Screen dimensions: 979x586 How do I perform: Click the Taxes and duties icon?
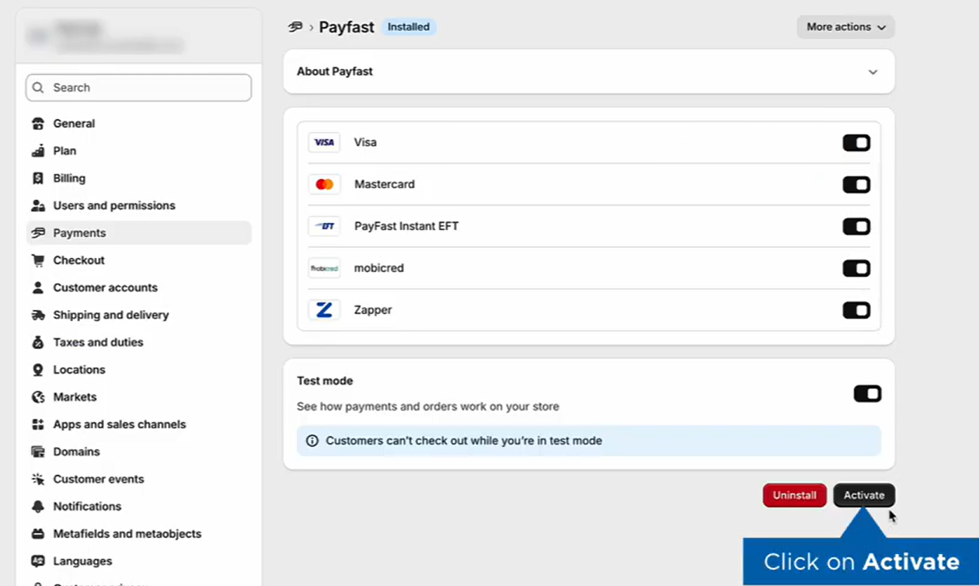[x=38, y=342]
